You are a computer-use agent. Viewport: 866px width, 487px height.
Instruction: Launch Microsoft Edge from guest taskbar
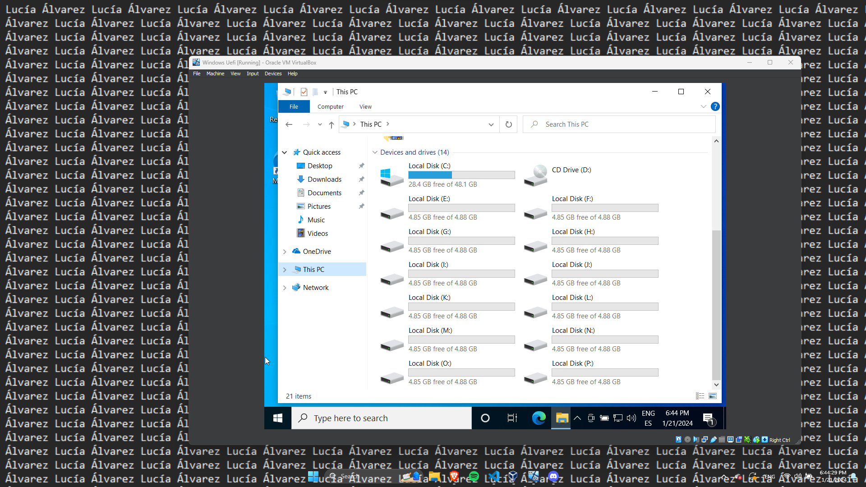tap(539, 418)
